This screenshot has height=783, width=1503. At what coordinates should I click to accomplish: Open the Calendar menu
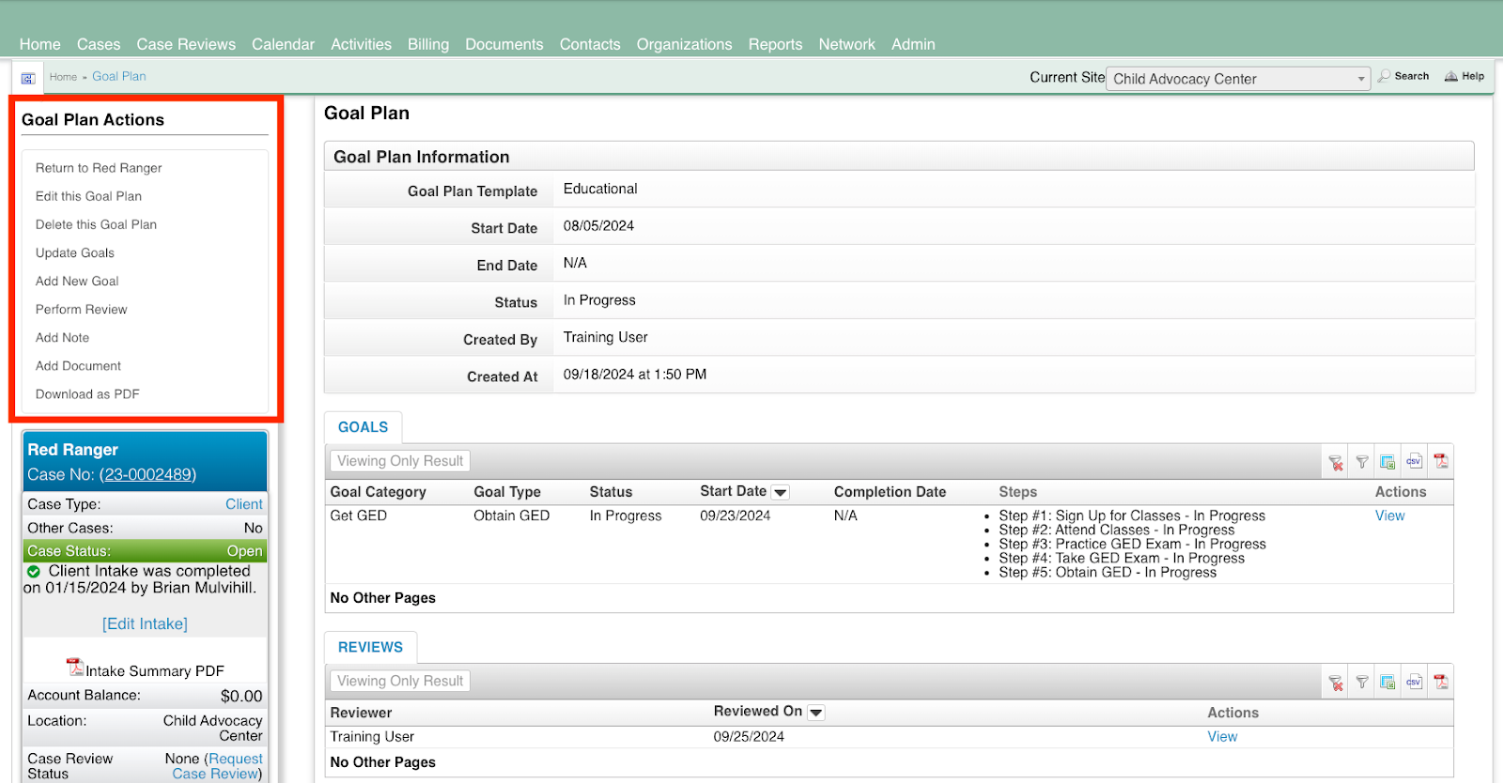click(x=283, y=44)
